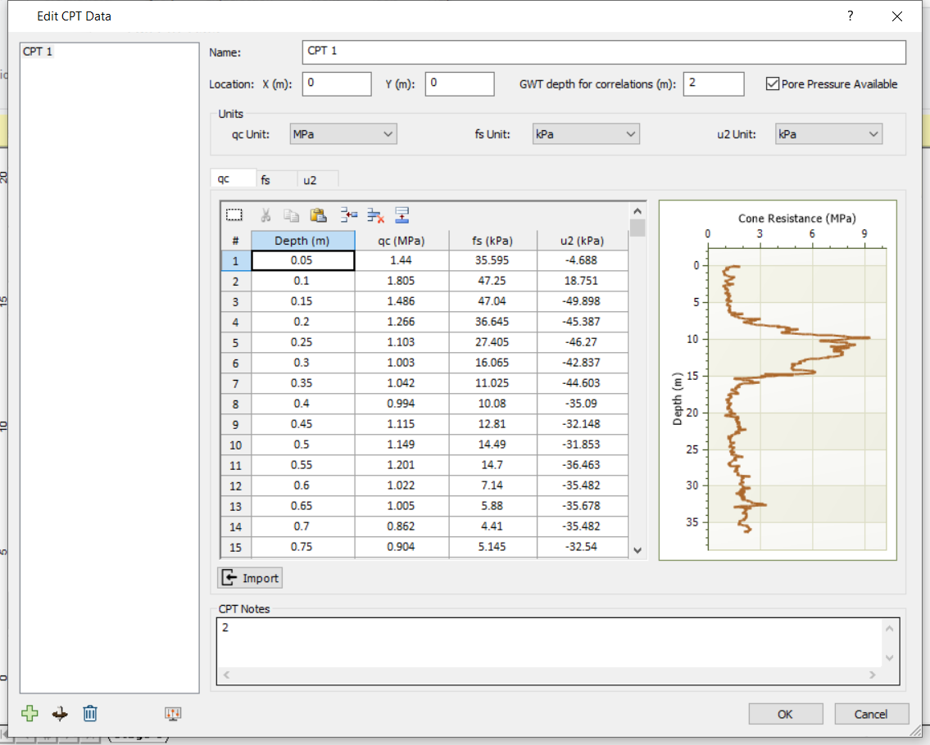This screenshot has height=745, width=930.
Task: Expand the fs Unit dropdown
Action: [585, 134]
